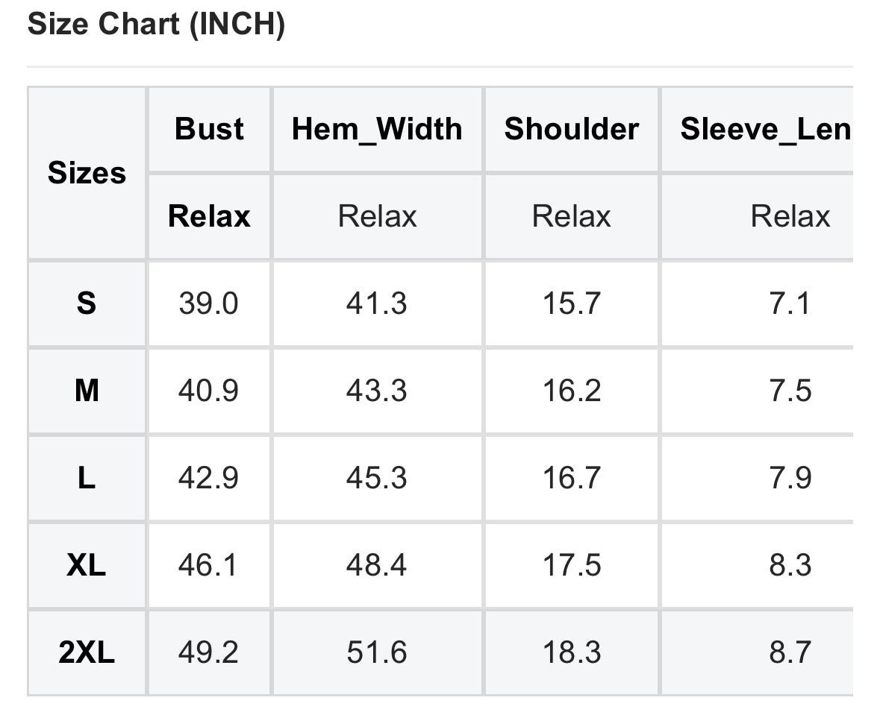
Task: Click the bold Relax label under Bust
Action: 209,216
